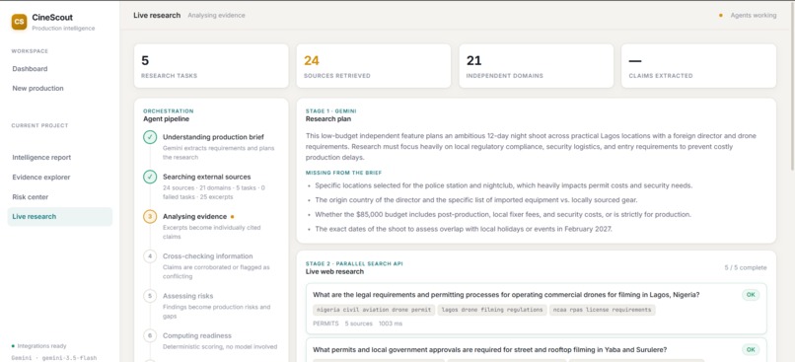Click the Searching external sources checkmark icon

click(150, 177)
